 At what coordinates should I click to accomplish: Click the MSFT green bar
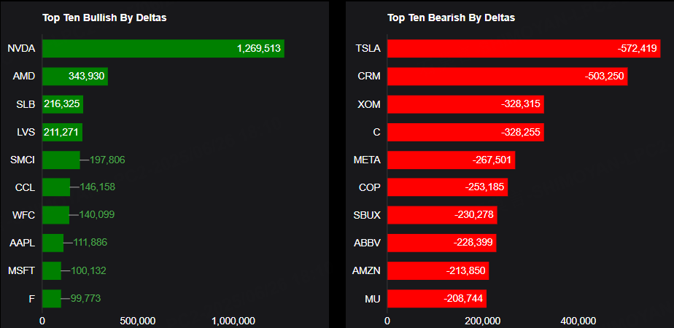coord(52,270)
